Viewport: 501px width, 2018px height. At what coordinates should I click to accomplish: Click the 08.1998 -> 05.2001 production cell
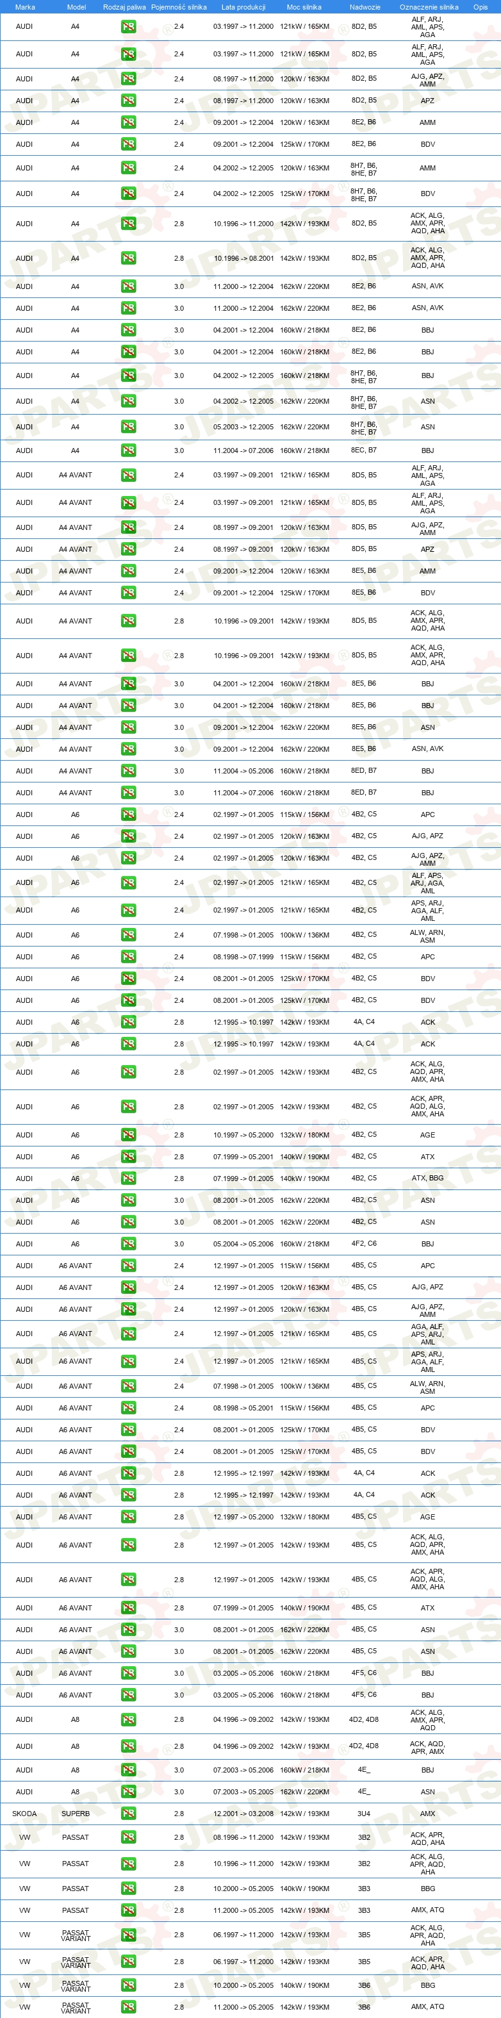243,1408
